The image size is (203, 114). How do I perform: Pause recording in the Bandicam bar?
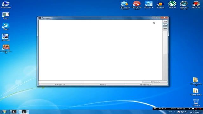(196, 109)
